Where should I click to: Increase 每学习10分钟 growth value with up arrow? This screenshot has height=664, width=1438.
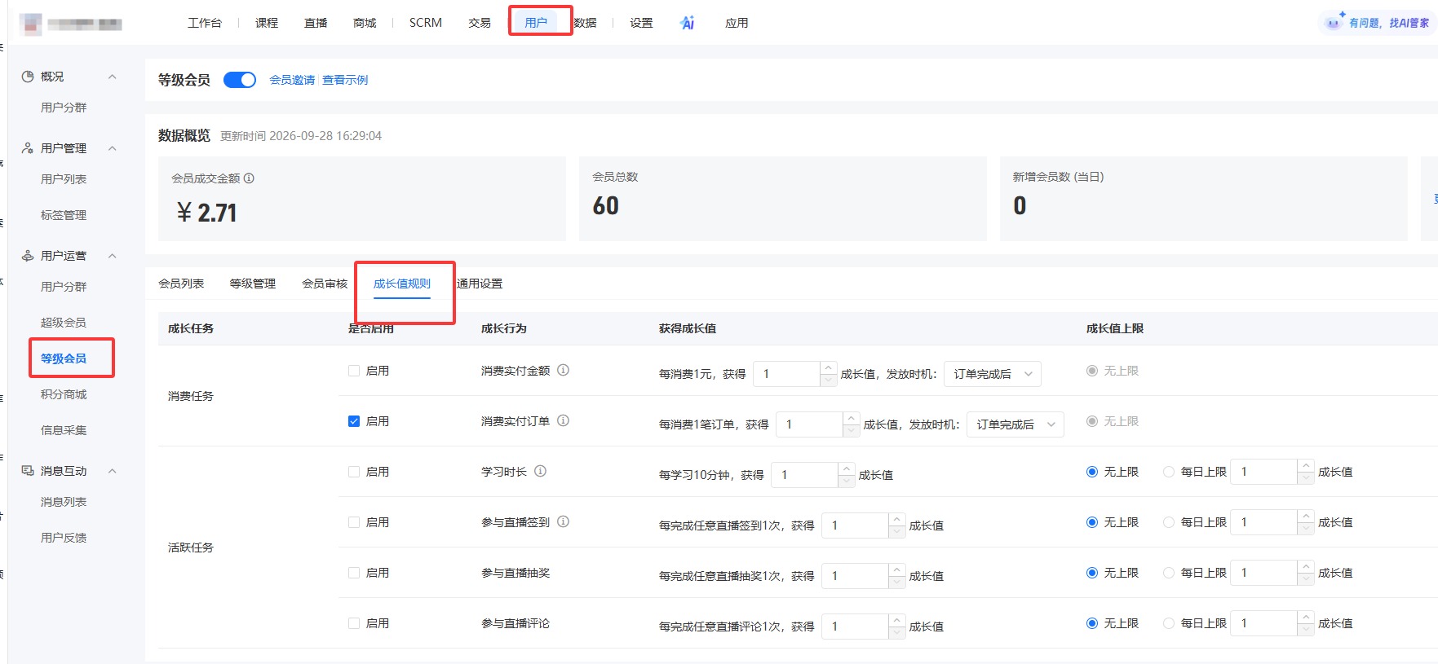[847, 468]
